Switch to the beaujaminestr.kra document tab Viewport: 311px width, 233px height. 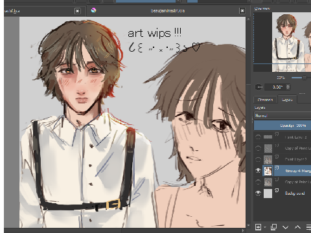pos(168,10)
